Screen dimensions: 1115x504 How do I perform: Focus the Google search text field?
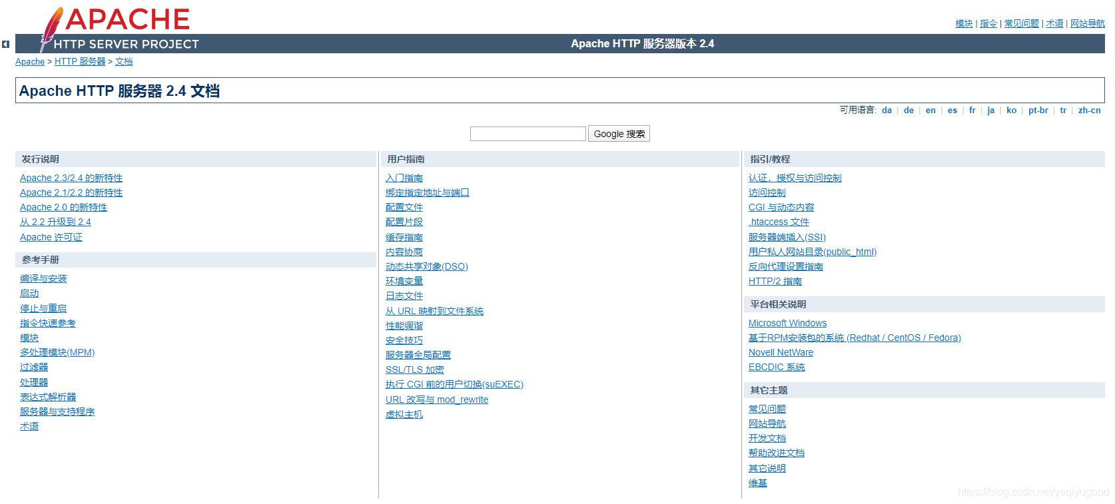pyautogui.click(x=528, y=134)
